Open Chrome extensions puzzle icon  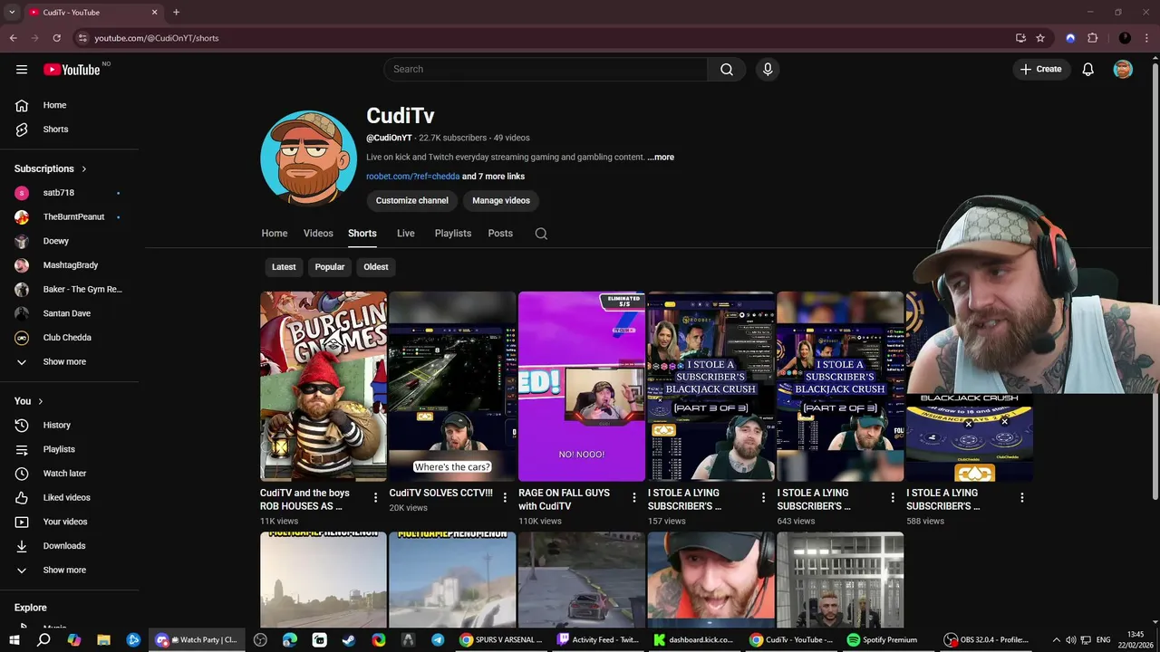click(1092, 38)
